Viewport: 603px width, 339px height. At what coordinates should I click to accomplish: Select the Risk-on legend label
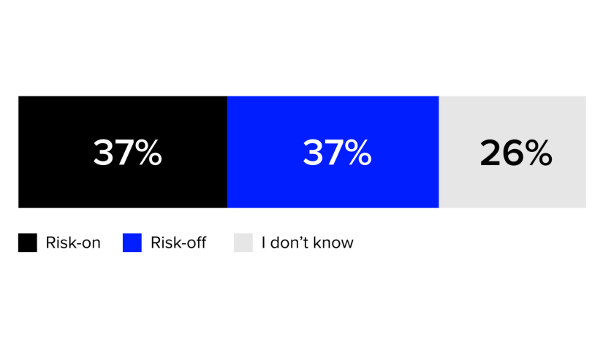[73, 243]
